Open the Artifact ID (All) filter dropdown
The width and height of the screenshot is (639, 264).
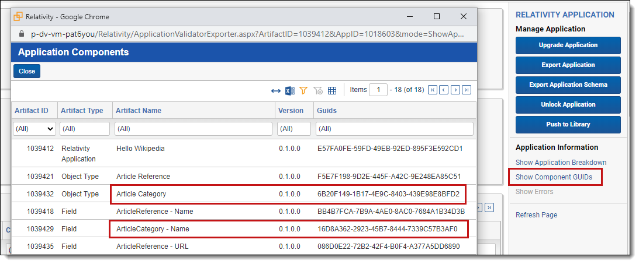(x=34, y=129)
